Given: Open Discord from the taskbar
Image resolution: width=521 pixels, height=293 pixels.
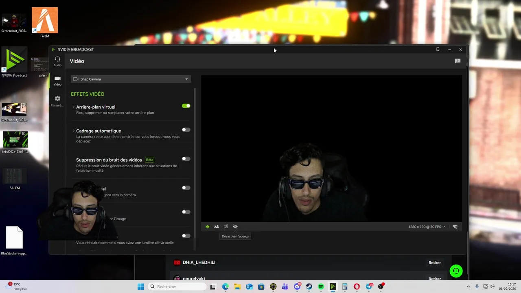Looking at the screenshot, I should (298, 286).
